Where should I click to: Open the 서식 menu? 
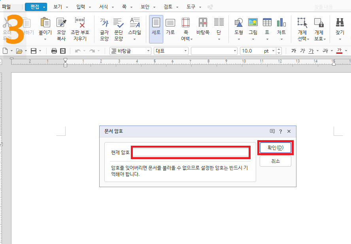104,7
